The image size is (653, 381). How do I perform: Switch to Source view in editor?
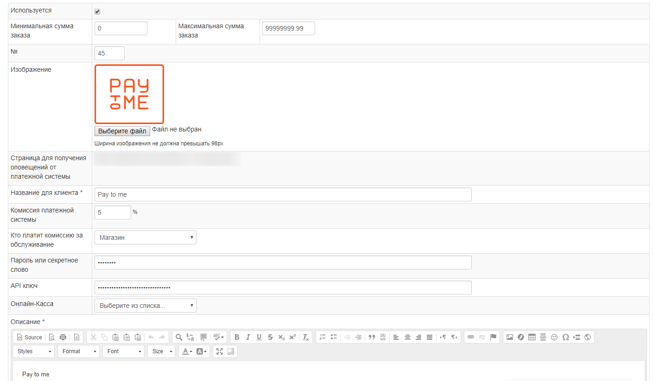pos(29,337)
